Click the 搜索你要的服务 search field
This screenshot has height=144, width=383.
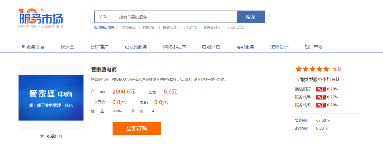pyautogui.click(x=176, y=17)
